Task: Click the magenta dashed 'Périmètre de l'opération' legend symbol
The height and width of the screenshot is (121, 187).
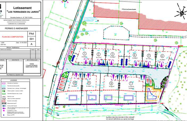Action: click(x=4, y=83)
